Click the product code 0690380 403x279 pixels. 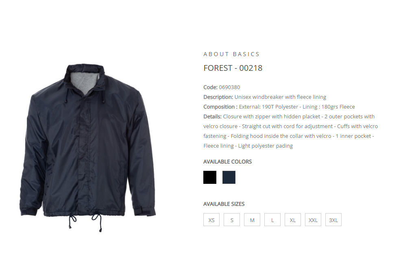pyautogui.click(x=229, y=87)
